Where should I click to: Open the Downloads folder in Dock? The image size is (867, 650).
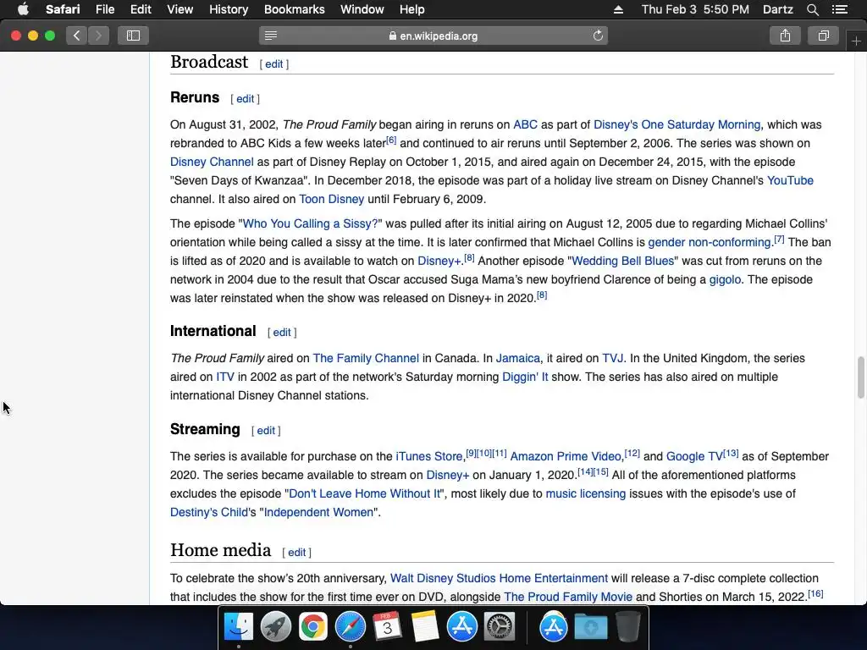590,626
